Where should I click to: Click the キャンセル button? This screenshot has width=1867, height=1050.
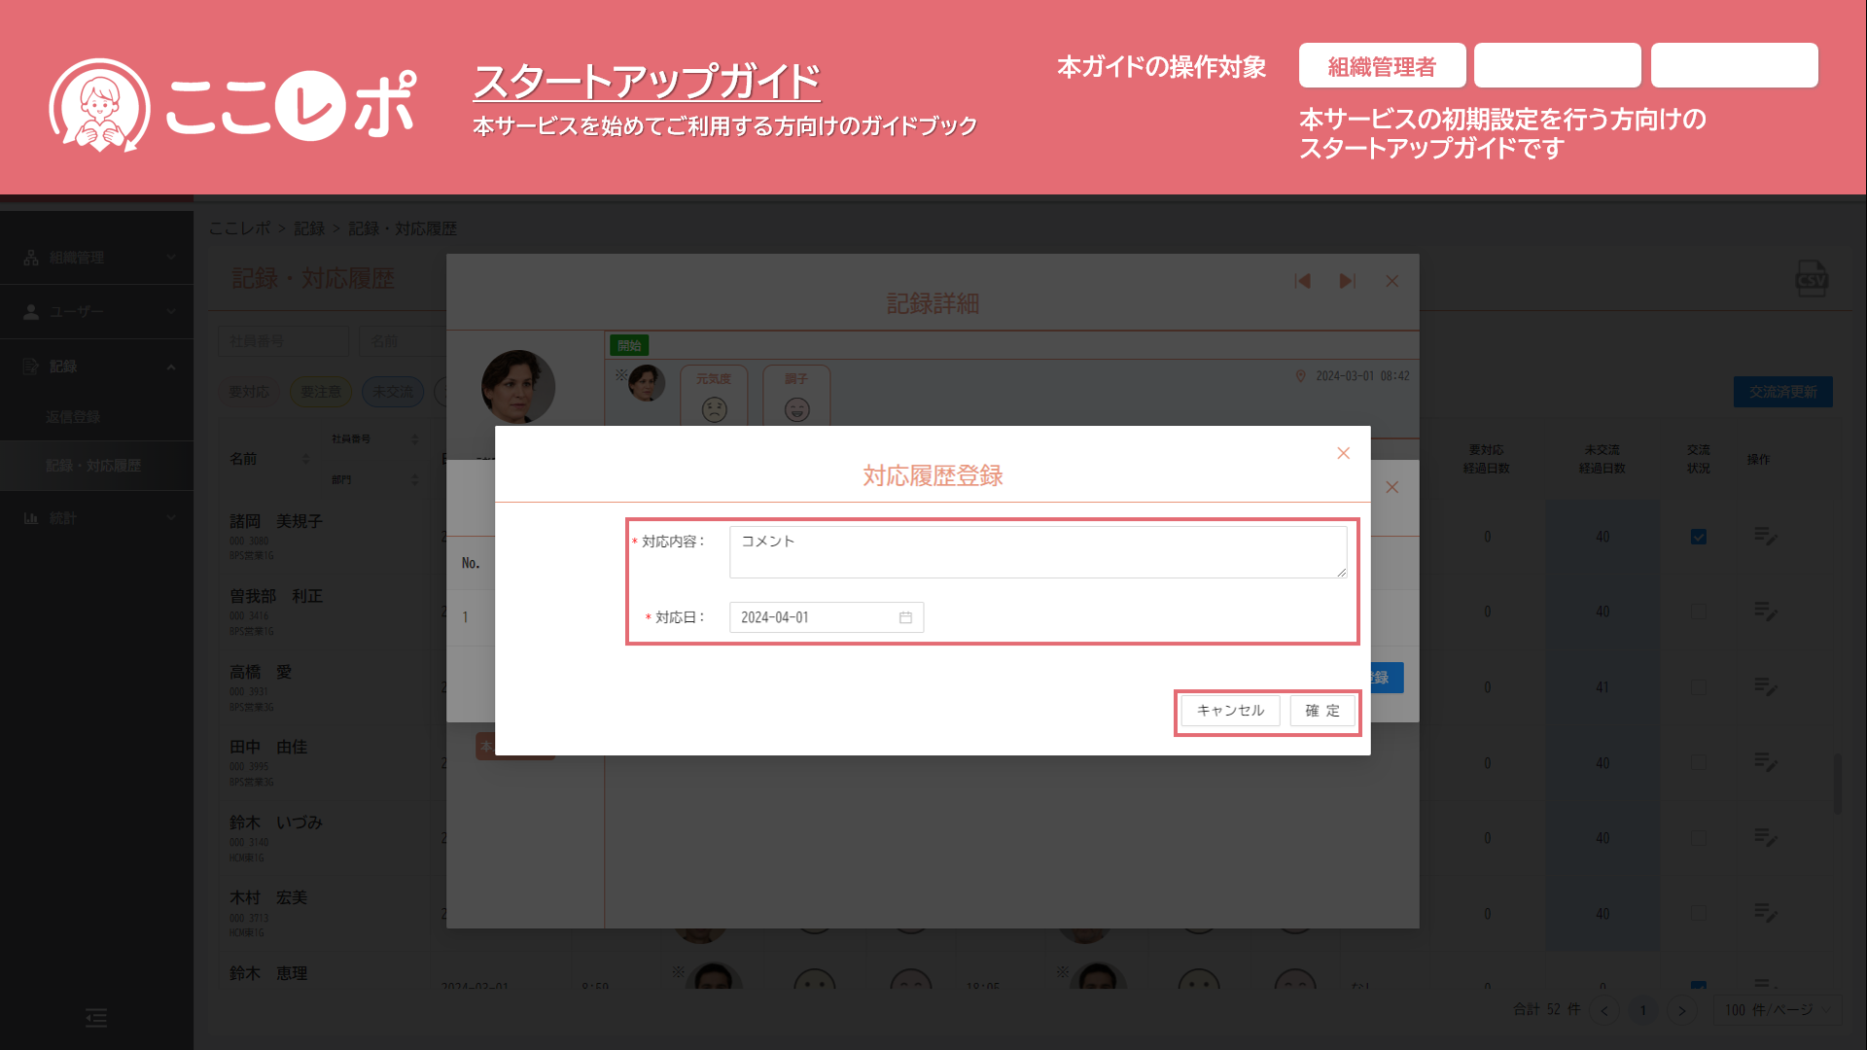tap(1230, 711)
